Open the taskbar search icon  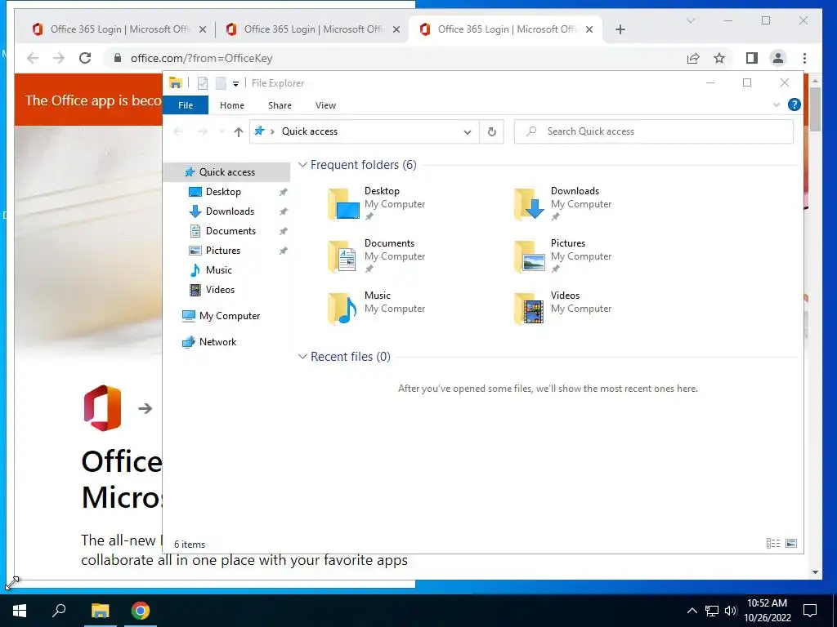[59, 610]
